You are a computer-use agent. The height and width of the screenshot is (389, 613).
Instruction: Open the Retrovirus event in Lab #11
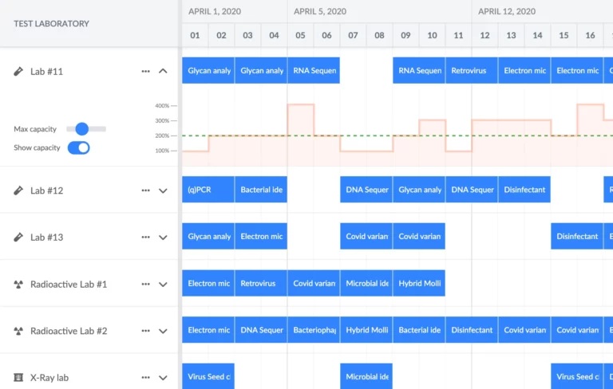tap(471, 70)
